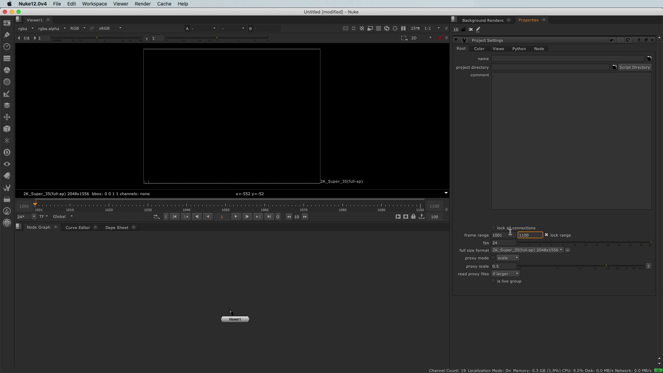
Task: Click the viewer force update refresh icon
Action: tap(387, 28)
